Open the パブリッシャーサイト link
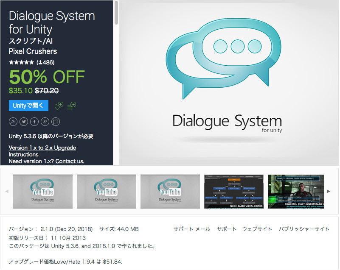The width and height of the screenshot is (340, 270). click(x=304, y=229)
